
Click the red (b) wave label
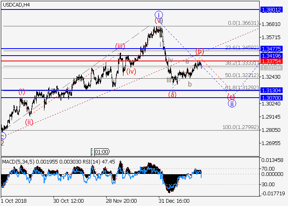(200, 51)
